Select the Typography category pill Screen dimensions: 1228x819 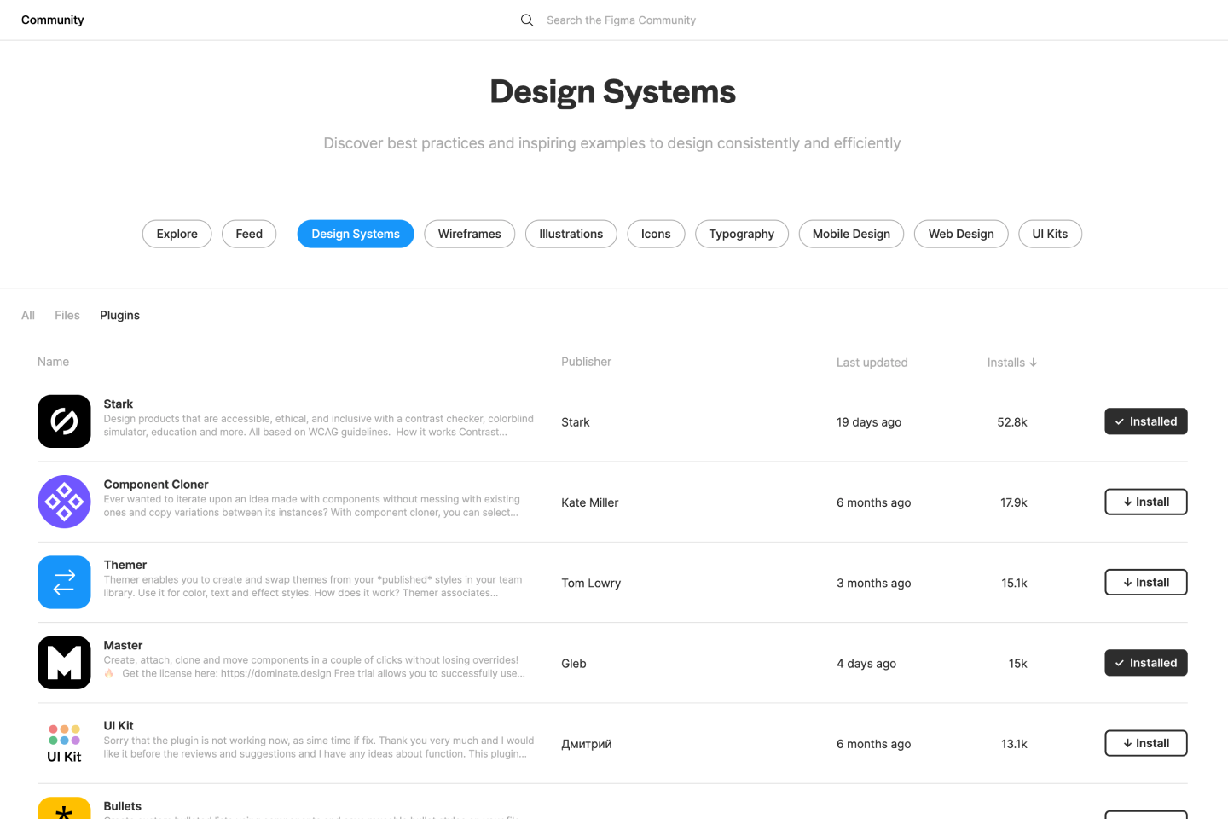tap(742, 234)
